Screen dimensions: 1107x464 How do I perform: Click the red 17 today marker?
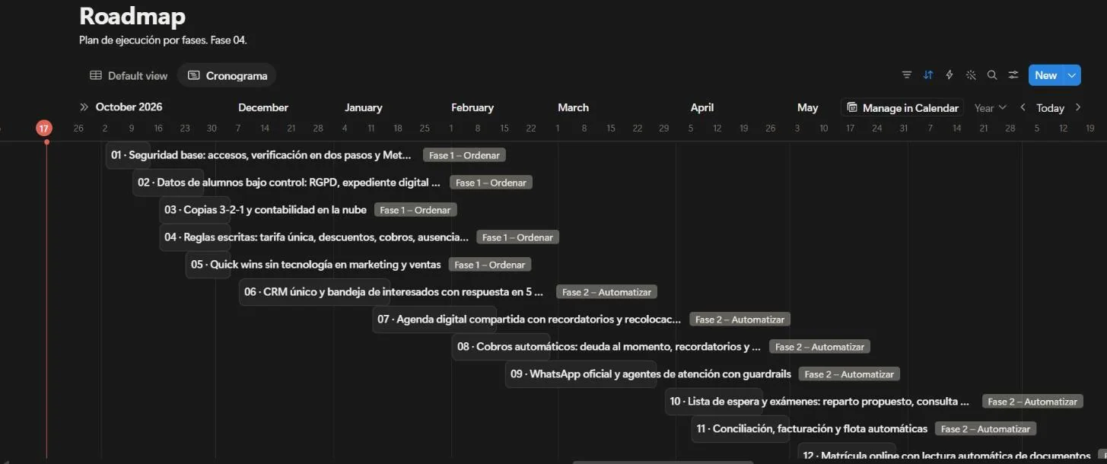44,128
